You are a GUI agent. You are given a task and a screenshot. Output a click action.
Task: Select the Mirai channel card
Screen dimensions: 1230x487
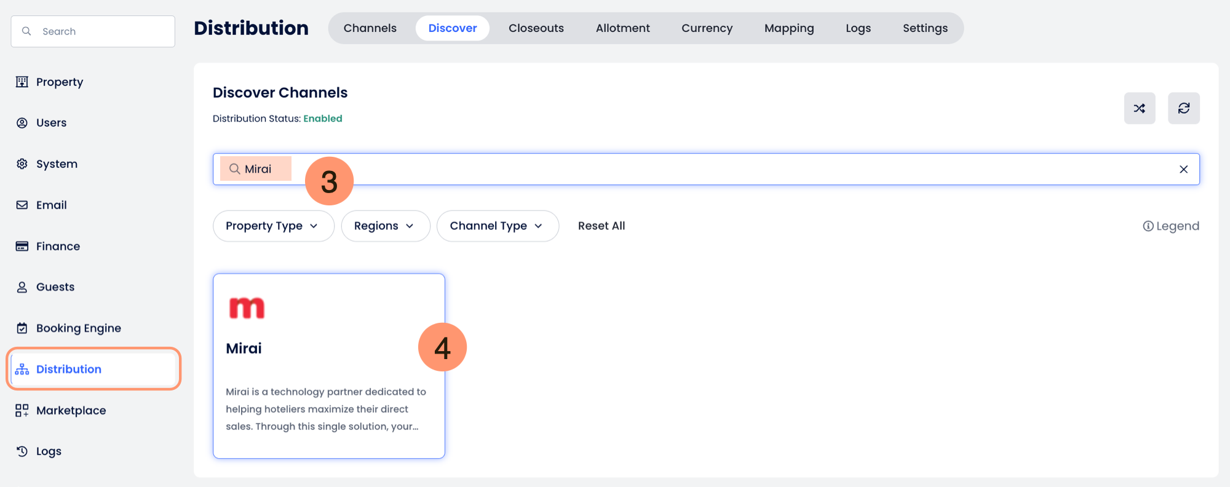pyautogui.click(x=328, y=366)
